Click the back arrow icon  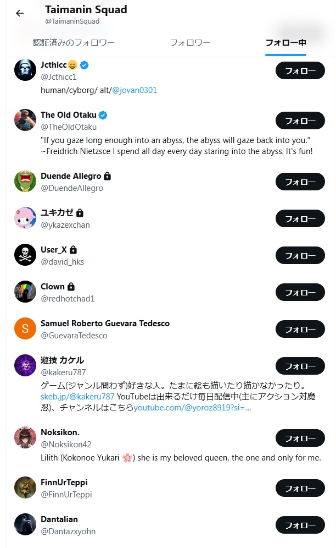[20, 14]
